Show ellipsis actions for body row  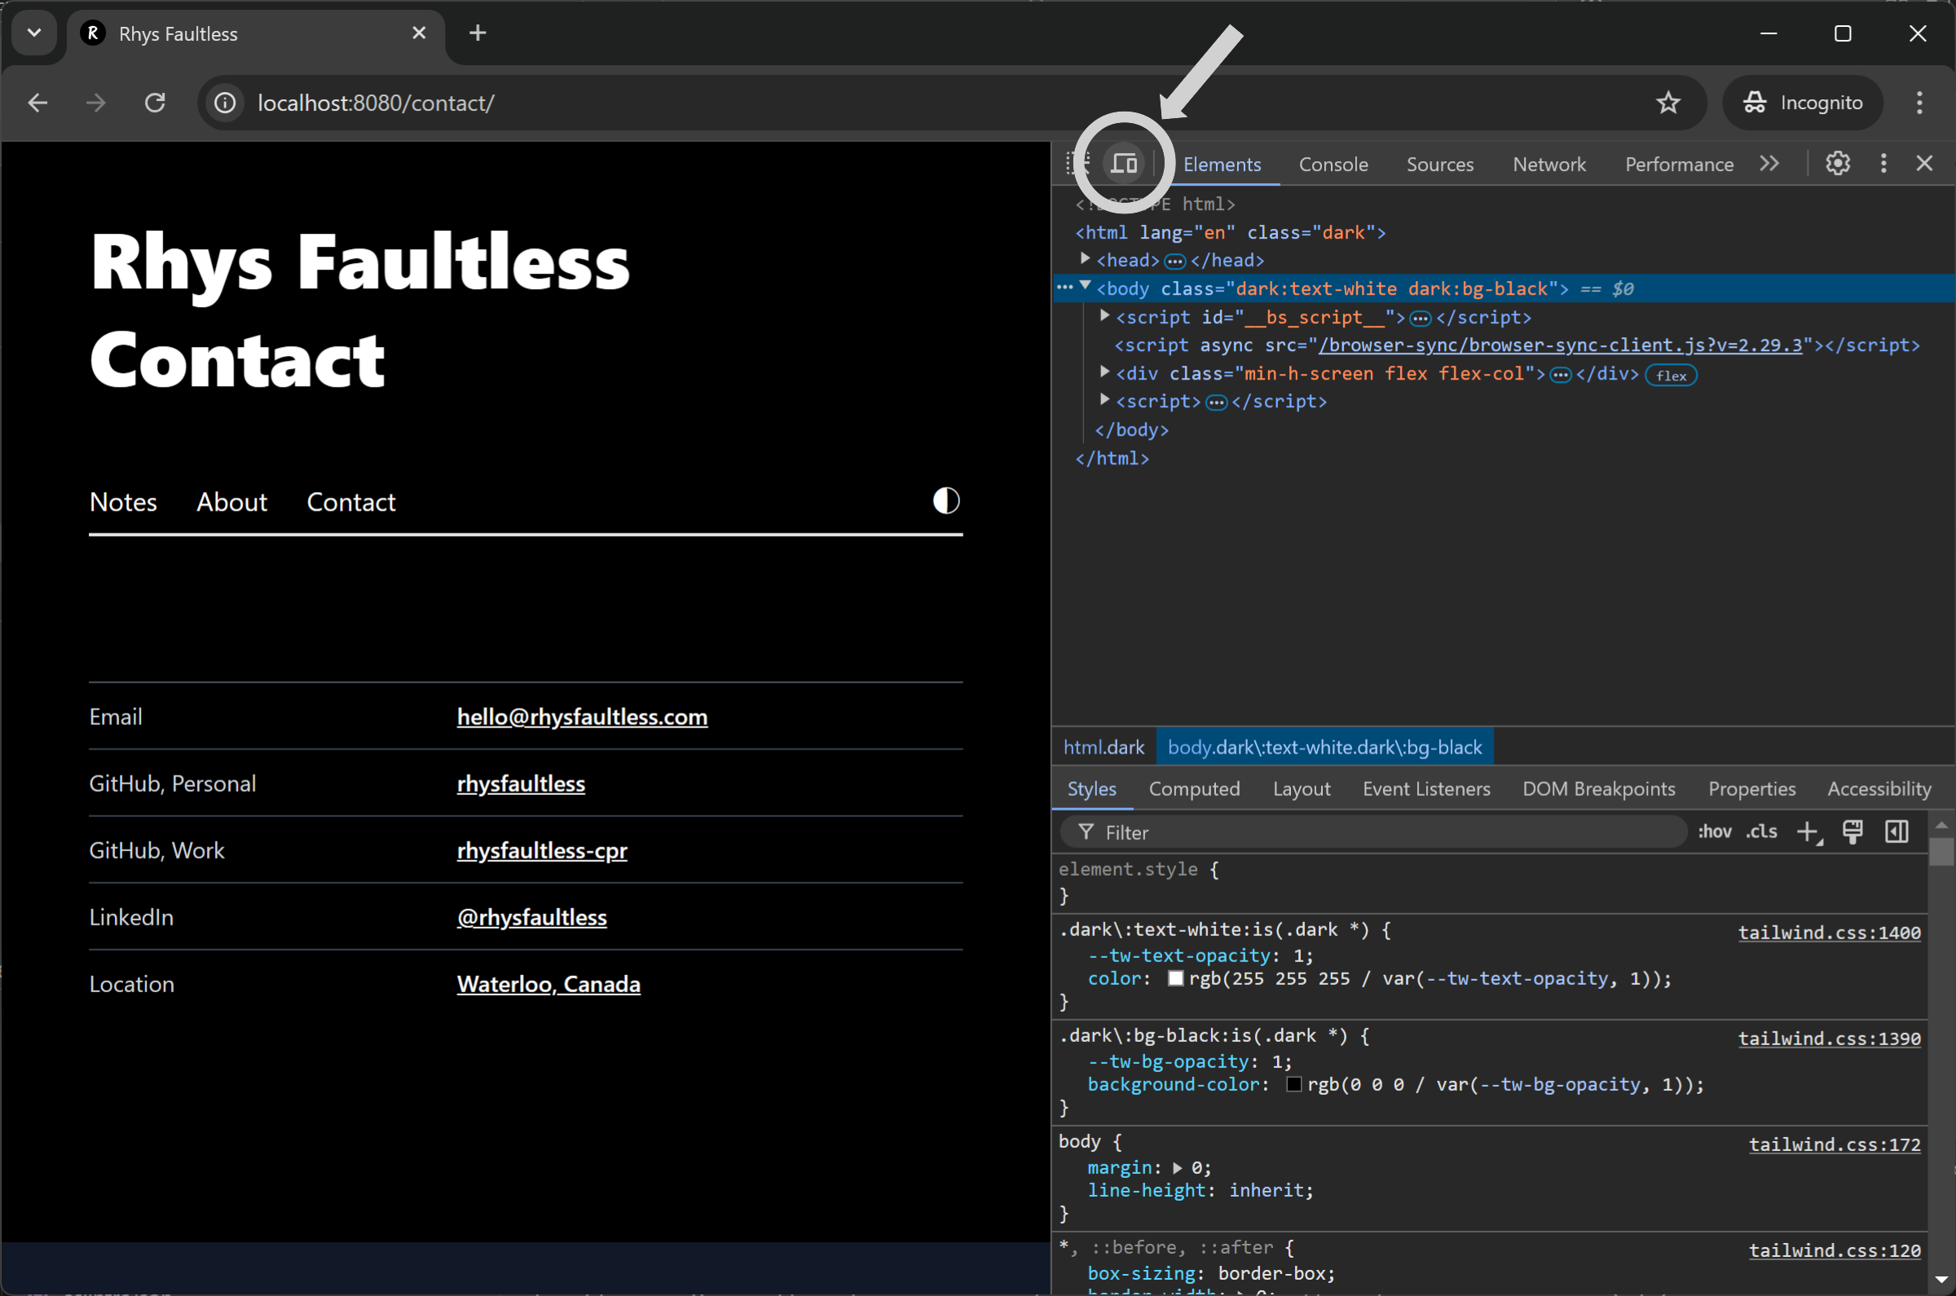coord(1065,288)
